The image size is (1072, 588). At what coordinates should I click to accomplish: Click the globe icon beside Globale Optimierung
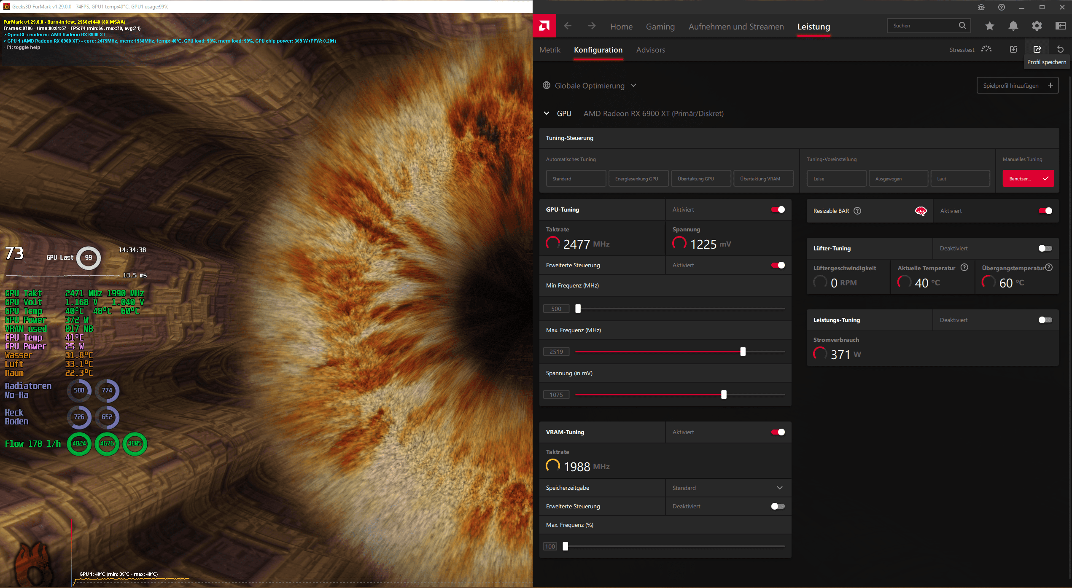pyautogui.click(x=547, y=86)
